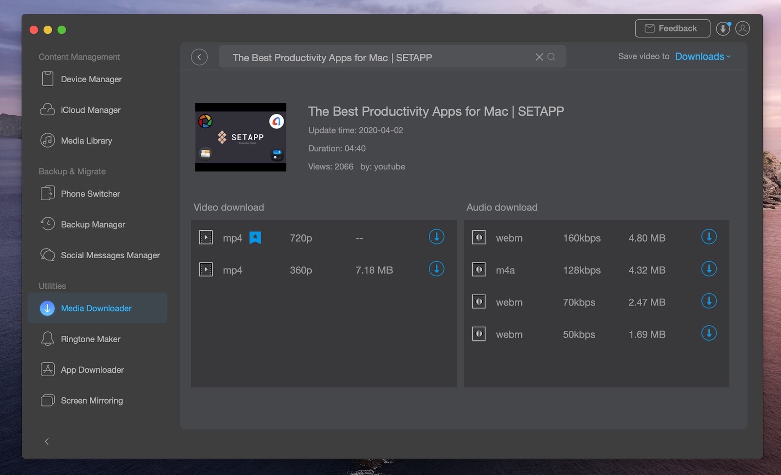The width and height of the screenshot is (781, 475).
Task: Click the Phone Switcher icon
Action: point(47,193)
